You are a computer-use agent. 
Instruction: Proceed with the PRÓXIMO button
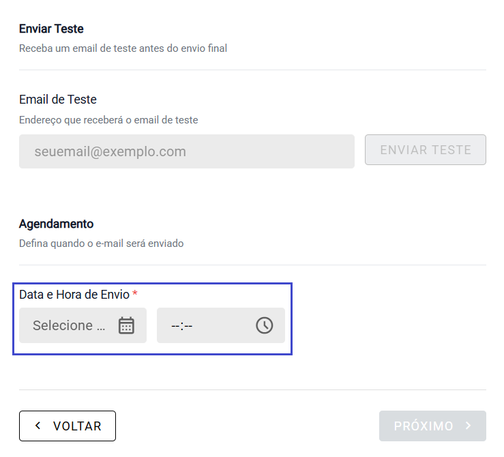pyautogui.click(x=432, y=426)
